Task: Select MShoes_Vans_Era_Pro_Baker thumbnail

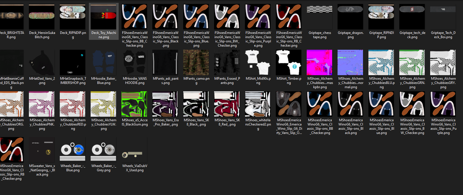Action: (x=165, y=104)
